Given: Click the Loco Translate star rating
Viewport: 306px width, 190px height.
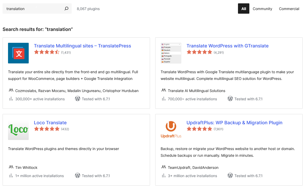Looking at the screenshot, I should (x=47, y=129).
